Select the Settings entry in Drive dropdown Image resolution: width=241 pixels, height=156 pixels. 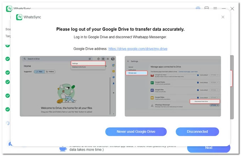pyautogui.click(x=88, y=63)
